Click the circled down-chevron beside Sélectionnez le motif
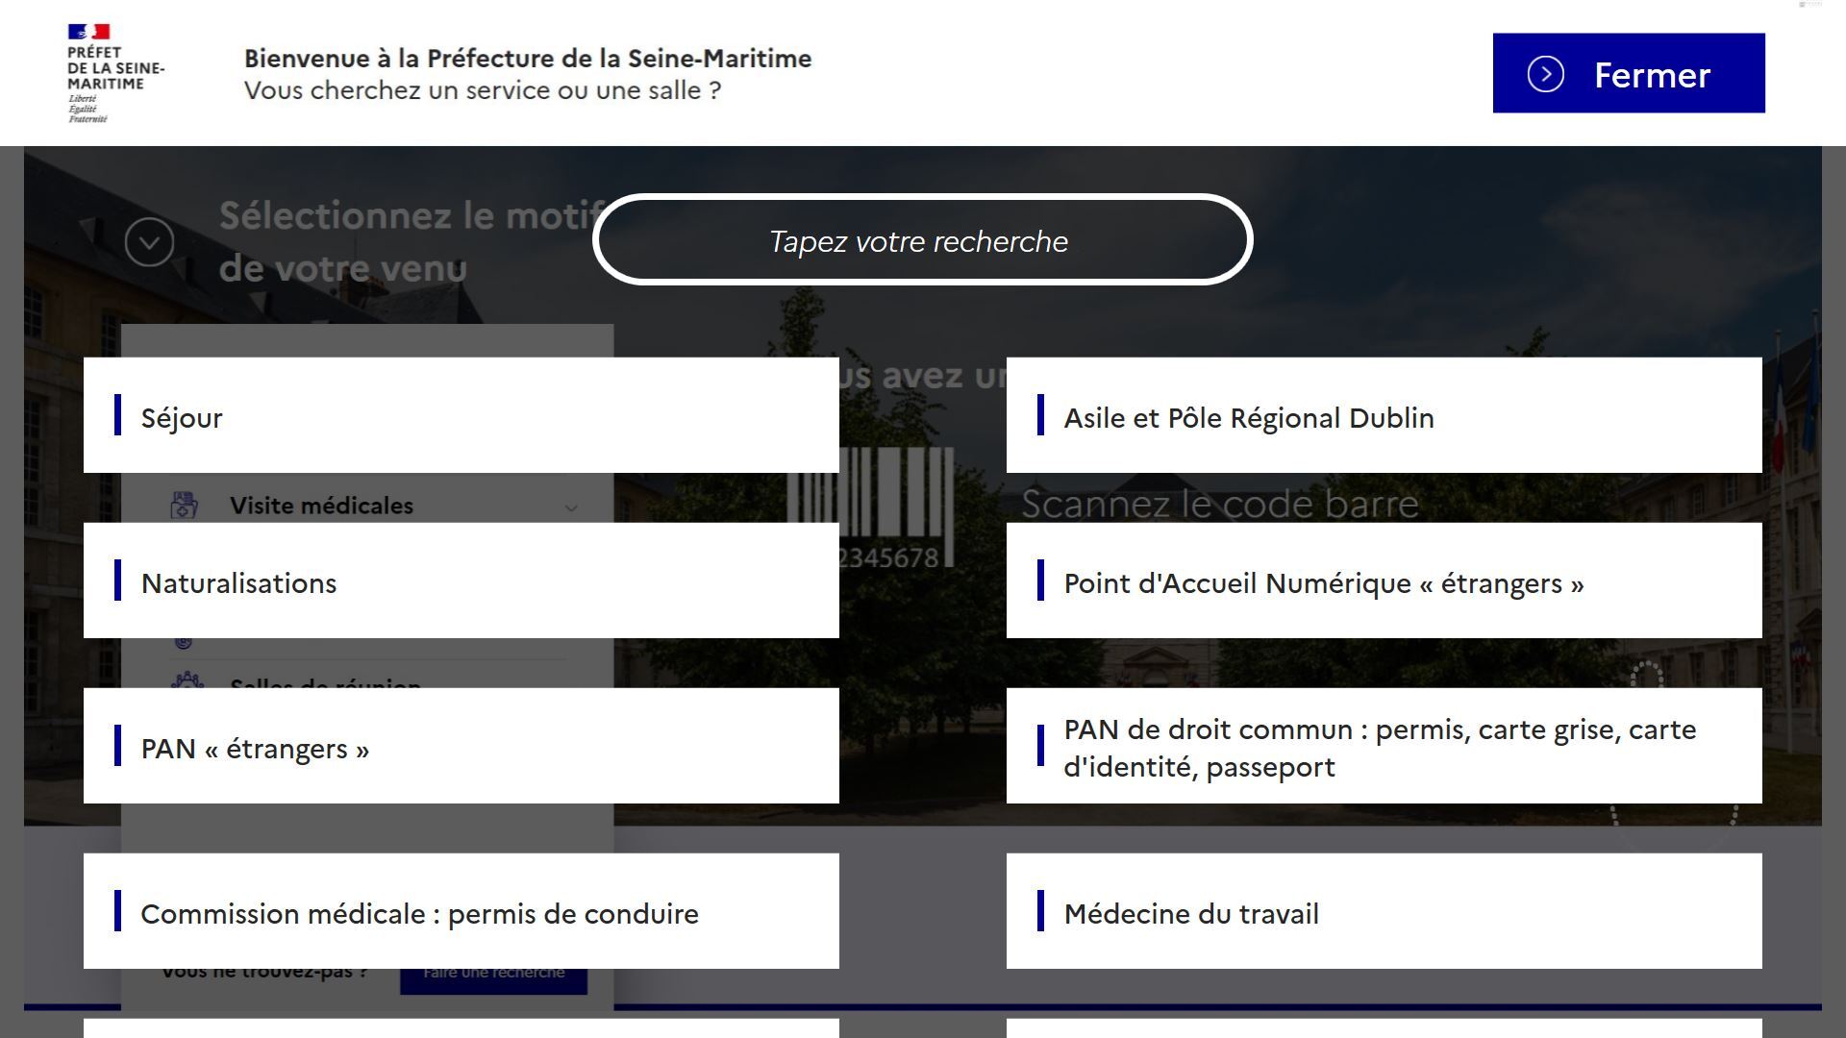Screen dimensions: 1846x1038 pyautogui.click(x=149, y=242)
